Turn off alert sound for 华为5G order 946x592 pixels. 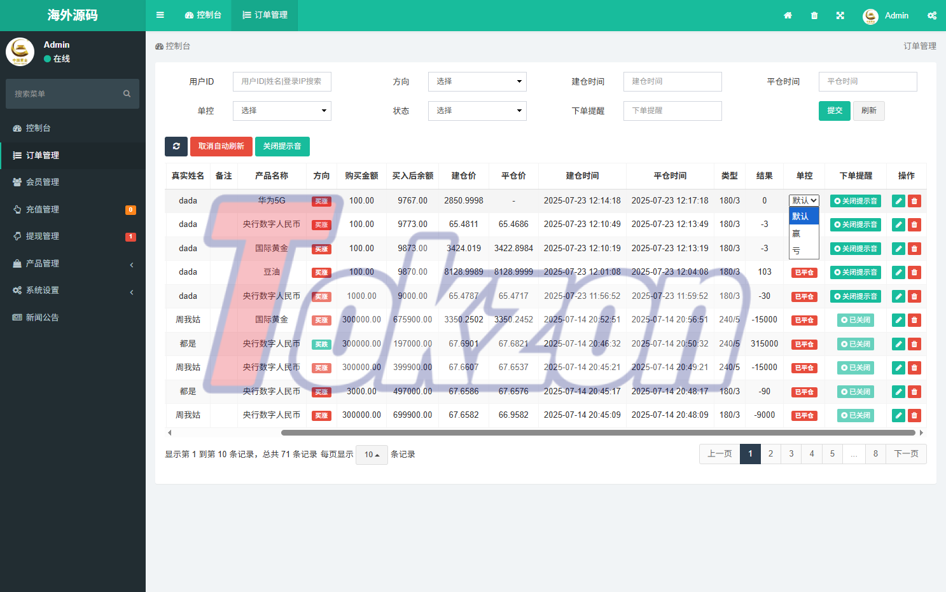[x=856, y=201]
